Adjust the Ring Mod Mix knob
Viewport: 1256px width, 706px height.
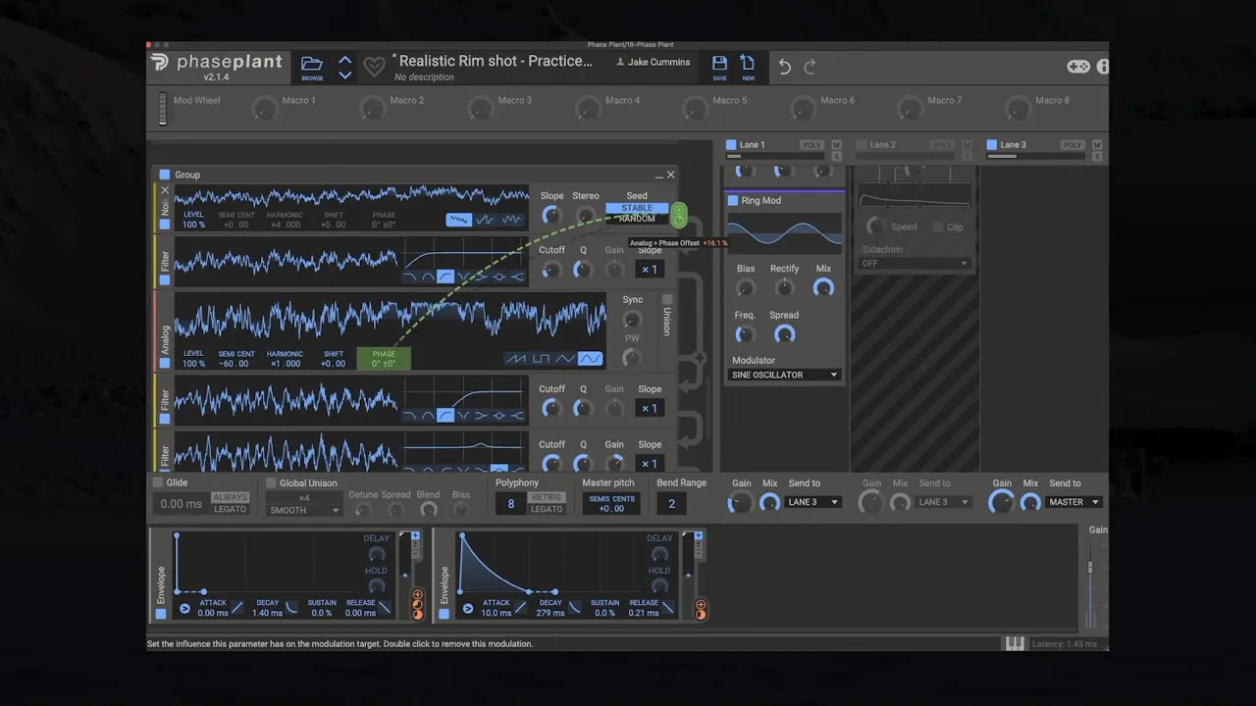point(823,288)
